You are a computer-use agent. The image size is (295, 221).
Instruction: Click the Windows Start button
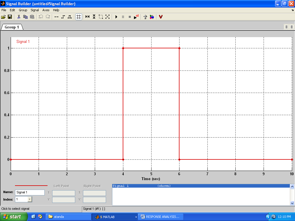(14, 217)
